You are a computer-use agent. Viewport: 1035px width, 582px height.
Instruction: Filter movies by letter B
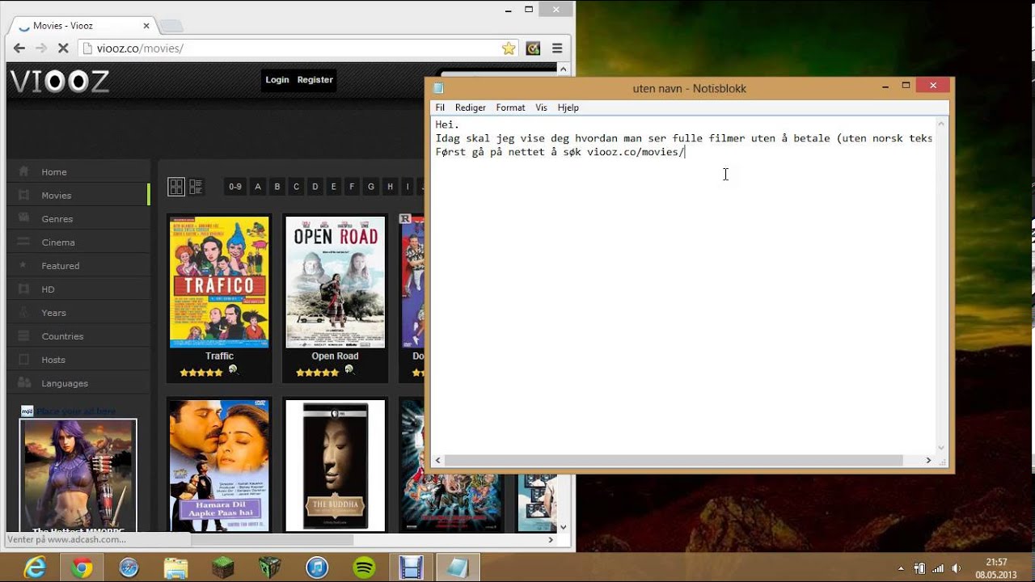[x=277, y=187]
